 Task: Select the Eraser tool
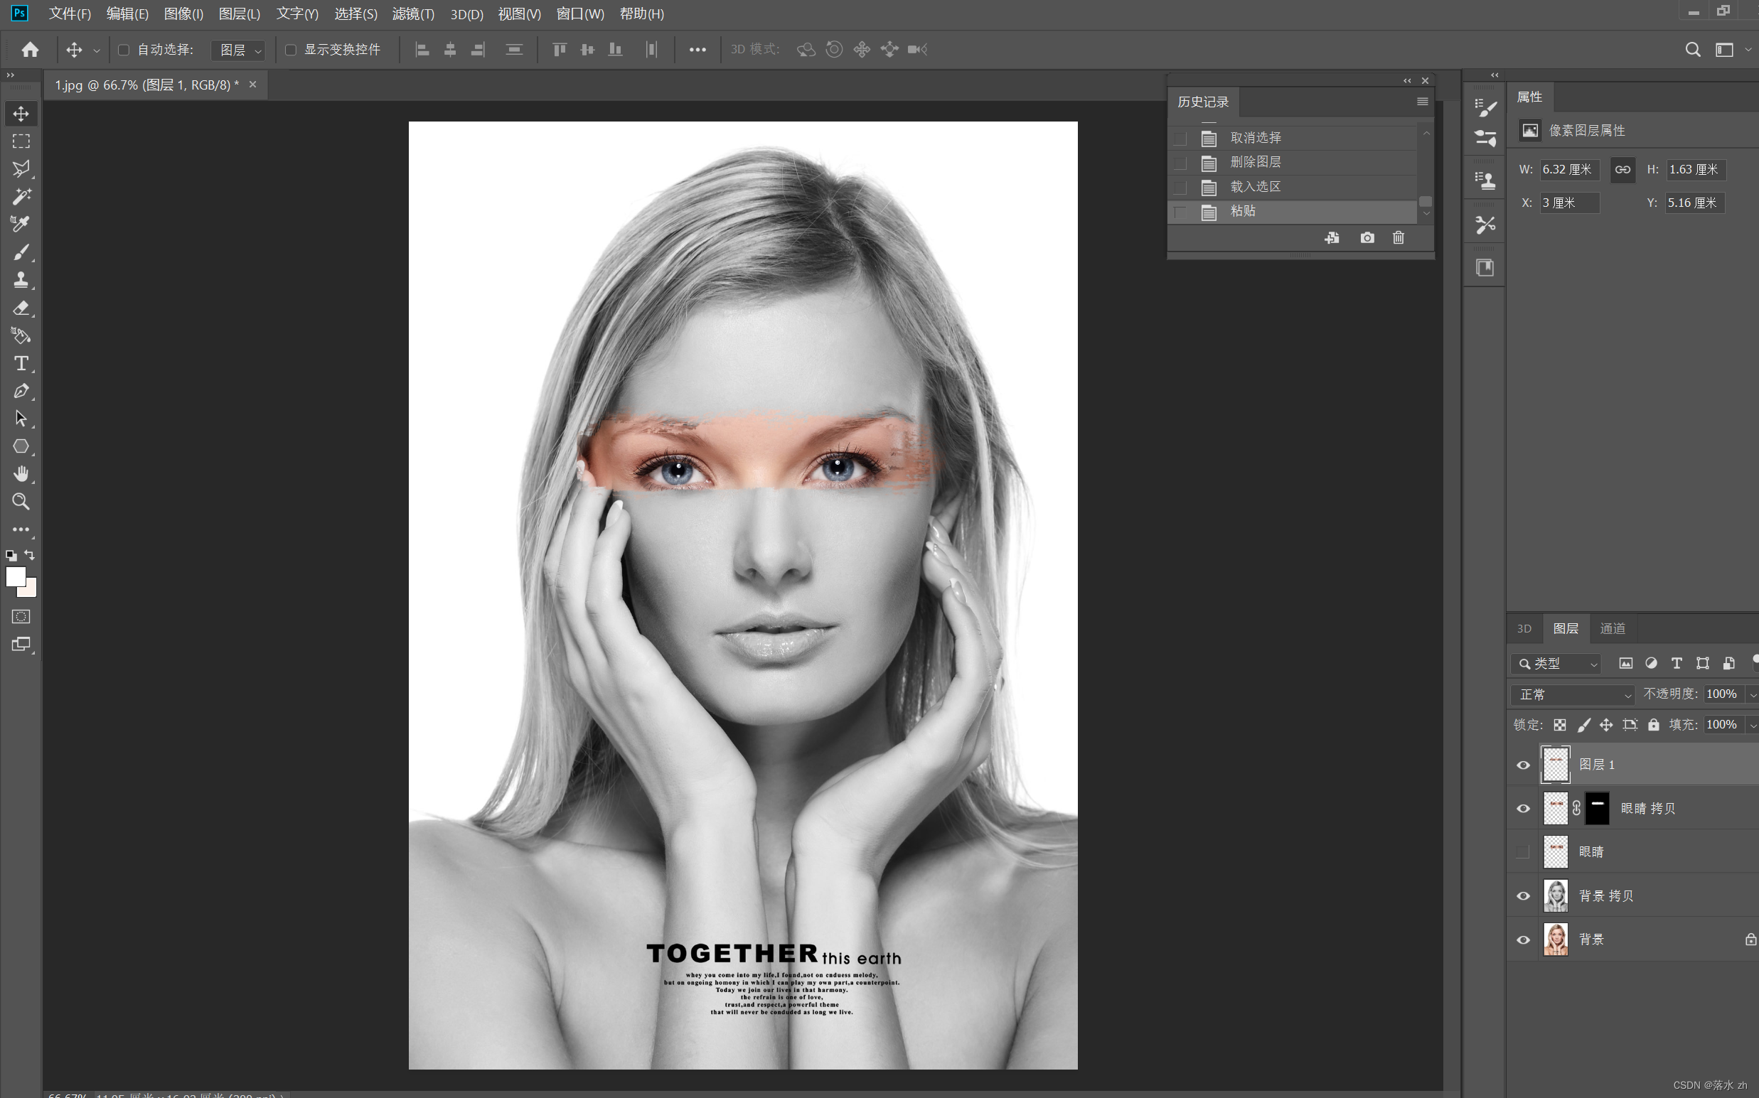(21, 308)
